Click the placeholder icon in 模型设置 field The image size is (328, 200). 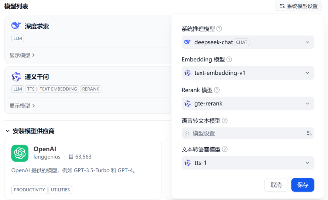[x=186, y=133]
